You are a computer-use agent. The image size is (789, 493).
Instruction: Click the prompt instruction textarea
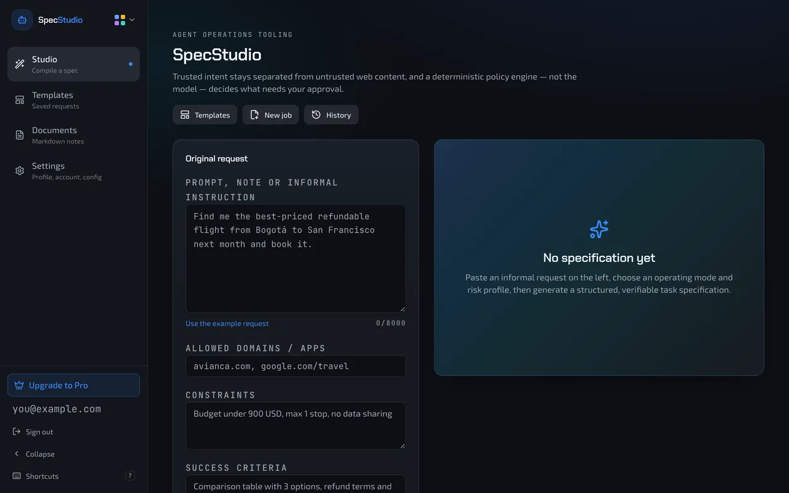tap(296, 258)
